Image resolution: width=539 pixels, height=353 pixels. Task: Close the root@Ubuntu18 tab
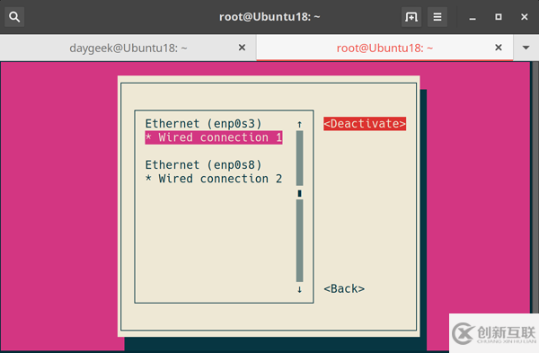click(498, 48)
